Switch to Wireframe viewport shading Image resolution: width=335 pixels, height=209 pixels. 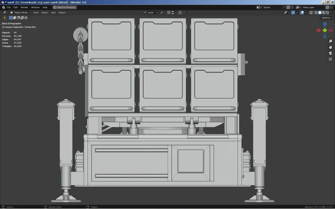(316, 13)
